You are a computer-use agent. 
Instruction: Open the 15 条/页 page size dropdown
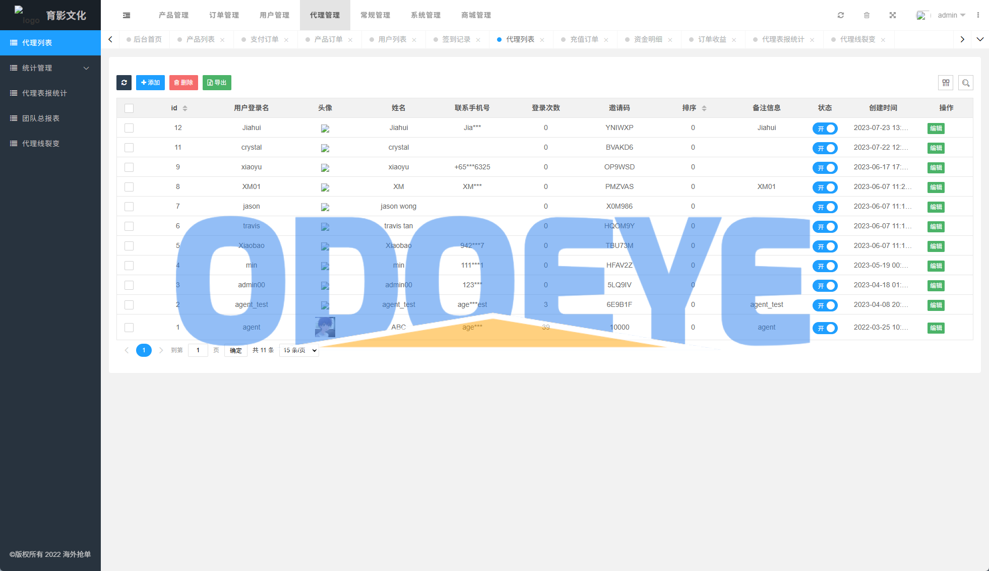pyautogui.click(x=299, y=350)
